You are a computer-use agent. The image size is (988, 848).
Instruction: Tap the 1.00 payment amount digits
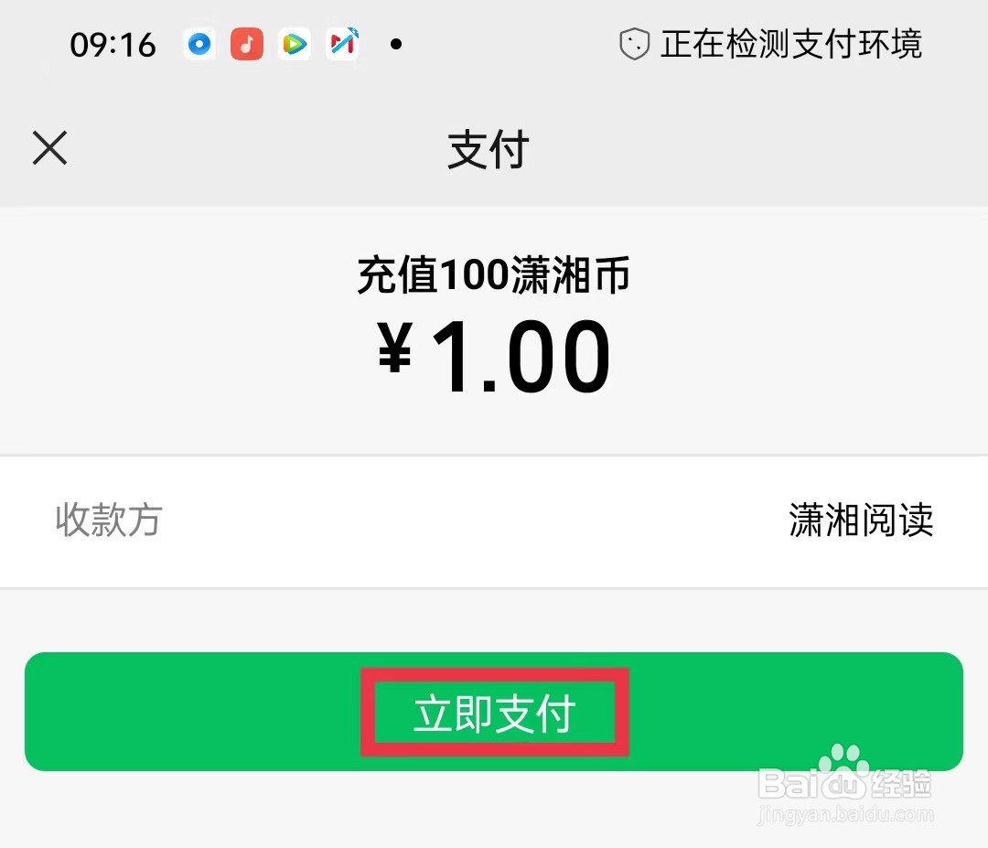click(x=521, y=356)
